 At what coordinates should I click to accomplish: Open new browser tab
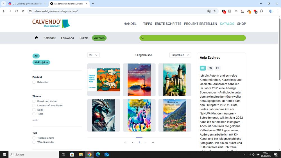pos(93,4)
